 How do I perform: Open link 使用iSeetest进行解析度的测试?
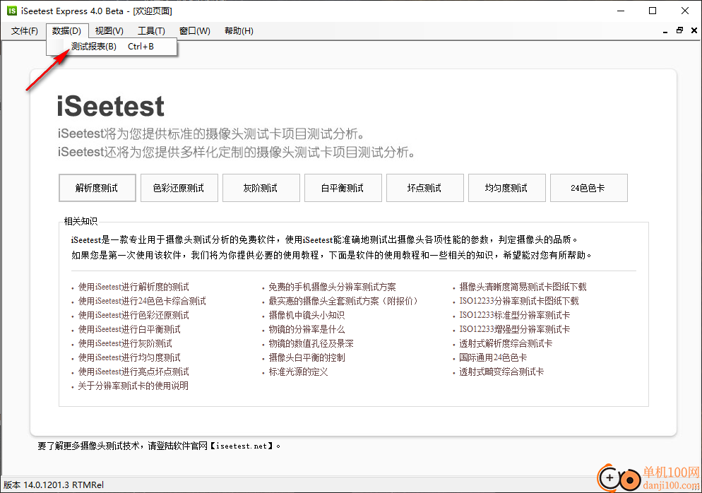[134, 287]
